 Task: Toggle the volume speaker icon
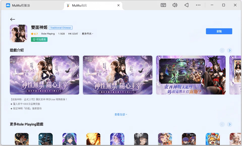tap(175, 5)
